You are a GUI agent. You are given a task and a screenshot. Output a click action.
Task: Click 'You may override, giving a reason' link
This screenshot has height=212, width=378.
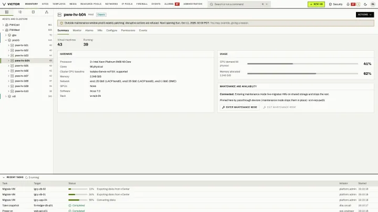[229, 23]
